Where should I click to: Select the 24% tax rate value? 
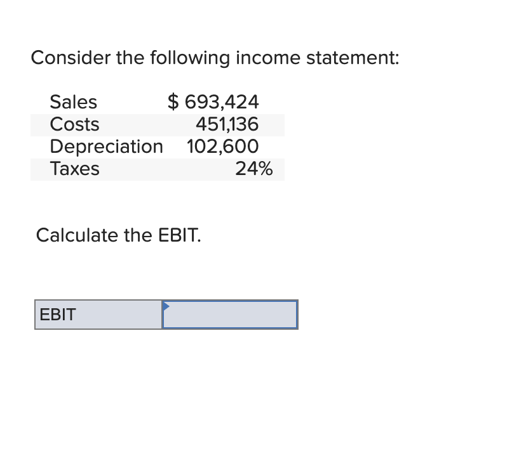pos(254,169)
